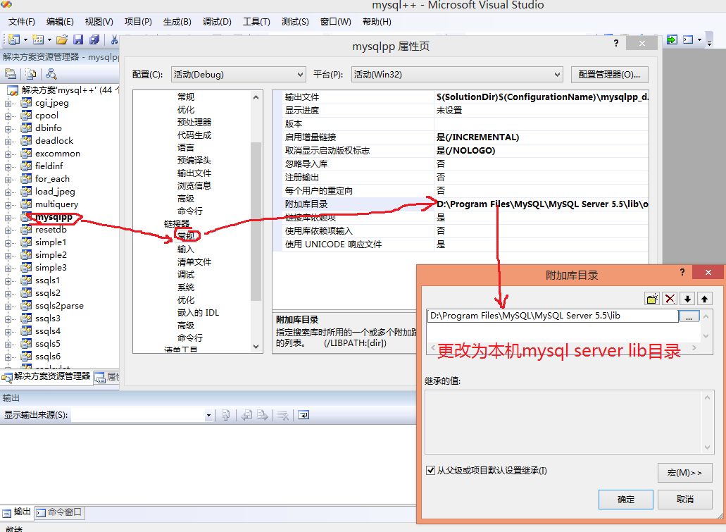The height and width of the screenshot is (532, 726).
Task: Select the mysqlpp project in Solution Explorer
Action: click(x=54, y=217)
